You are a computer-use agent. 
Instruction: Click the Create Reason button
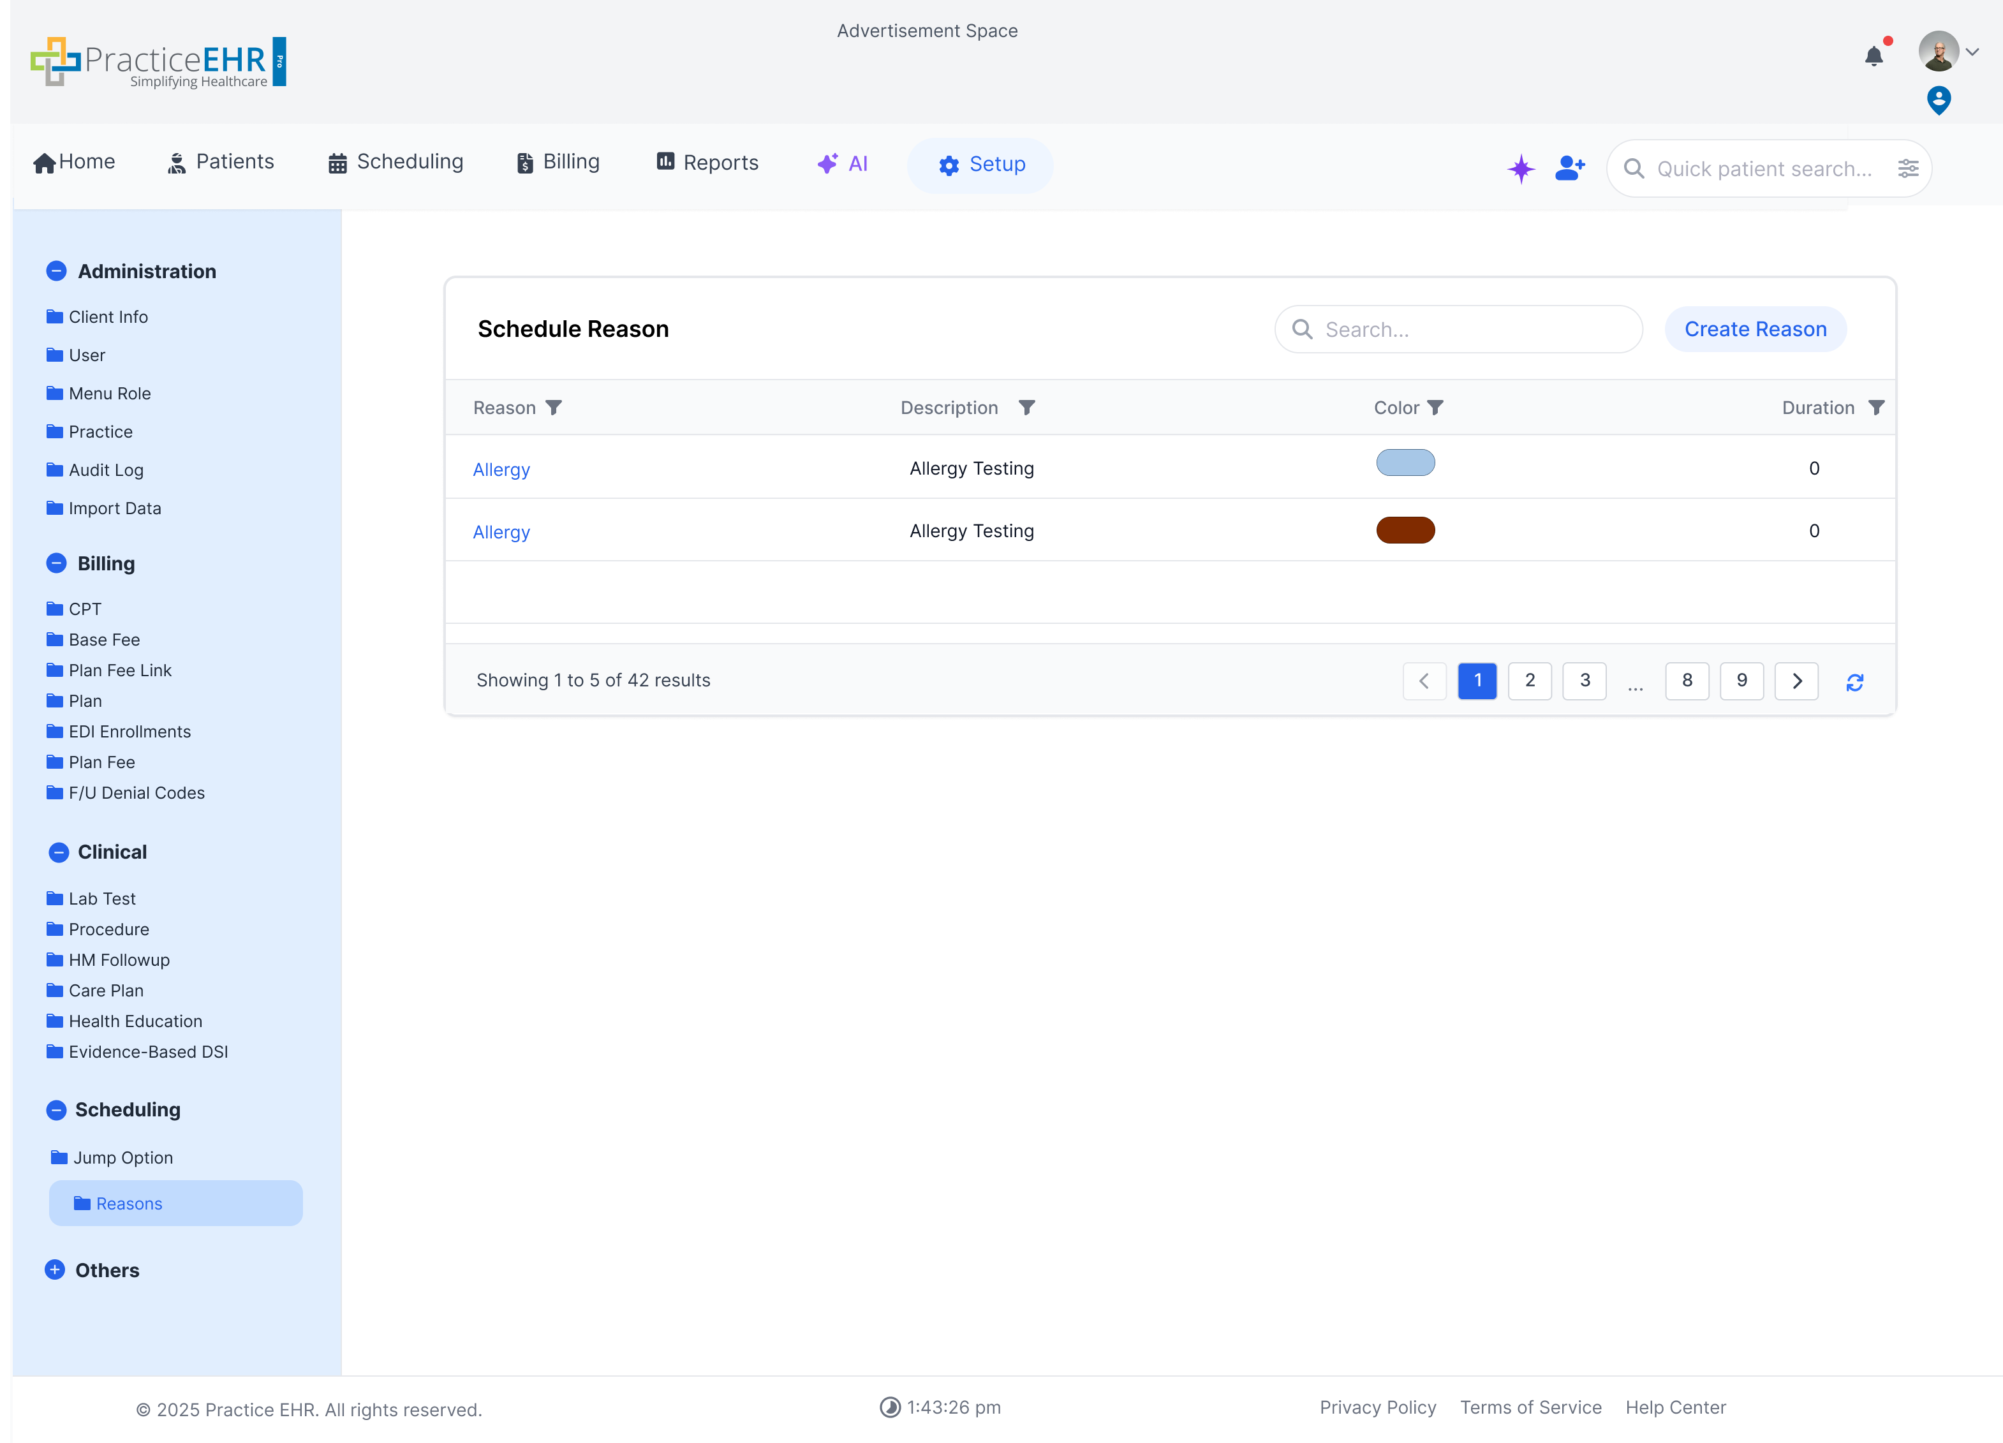(1755, 329)
